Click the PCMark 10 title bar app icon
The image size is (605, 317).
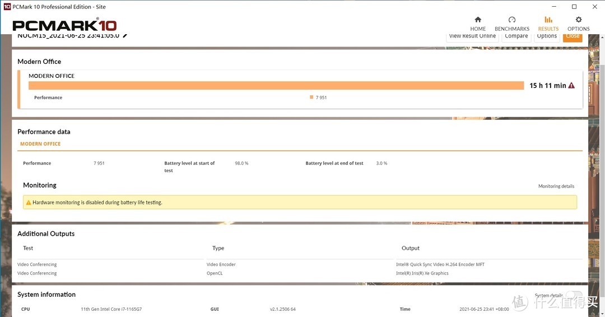click(x=7, y=7)
